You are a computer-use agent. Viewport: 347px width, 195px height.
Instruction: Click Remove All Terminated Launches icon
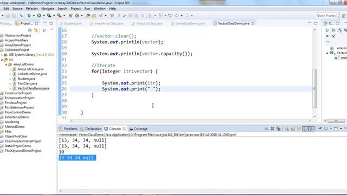coord(278,129)
